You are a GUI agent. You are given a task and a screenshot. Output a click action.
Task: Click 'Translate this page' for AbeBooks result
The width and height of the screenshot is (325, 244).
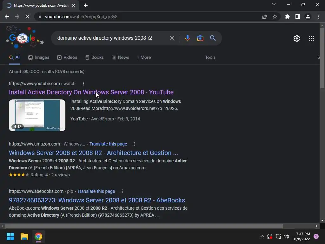96,191
